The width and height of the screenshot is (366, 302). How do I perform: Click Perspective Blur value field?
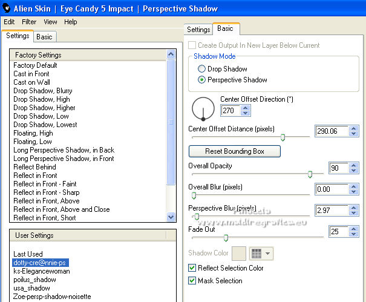[332, 210]
